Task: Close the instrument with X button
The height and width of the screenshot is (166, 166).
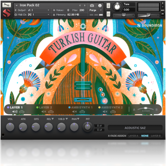Action: pos(163,3)
